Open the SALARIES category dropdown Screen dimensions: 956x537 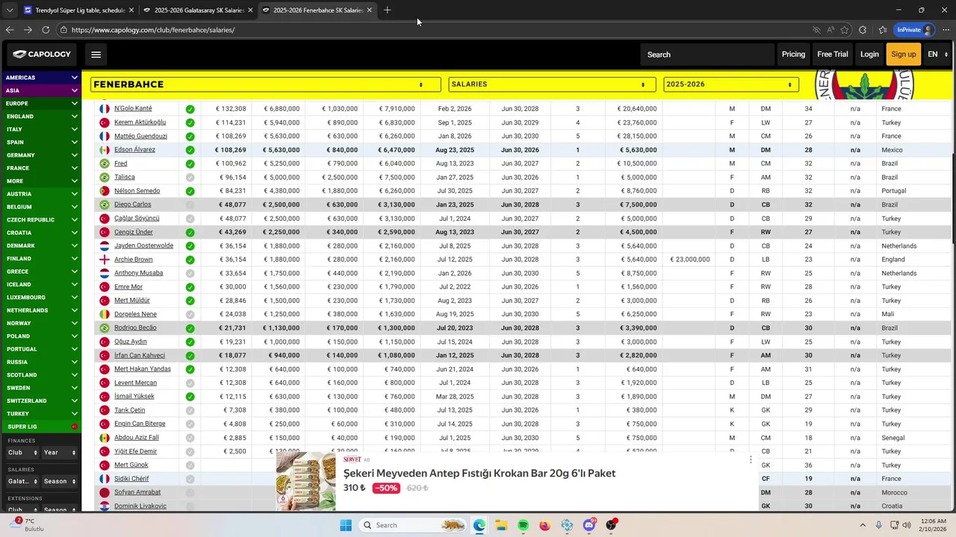click(552, 84)
